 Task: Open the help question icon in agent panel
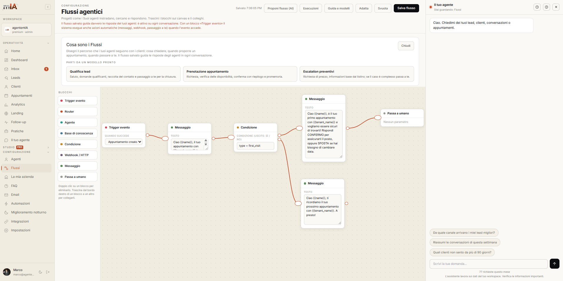[547, 7]
